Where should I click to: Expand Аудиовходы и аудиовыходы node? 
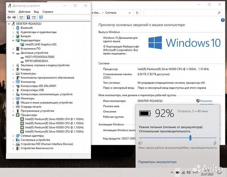pyautogui.click(x=13, y=32)
